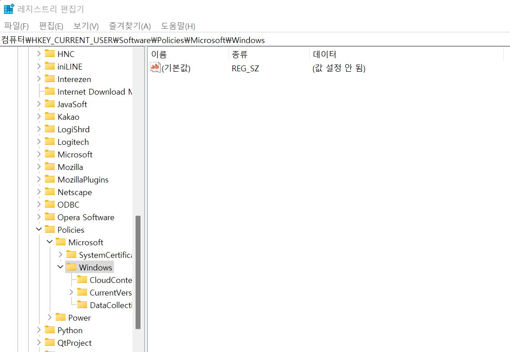Expand the MozillaPlugins key
The image size is (510, 352).
pos(39,179)
